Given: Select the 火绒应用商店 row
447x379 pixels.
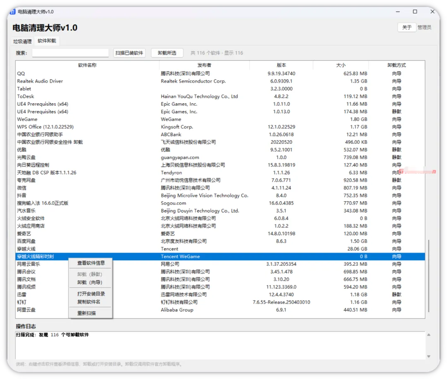Looking at the screenshot, I should 220,226.
